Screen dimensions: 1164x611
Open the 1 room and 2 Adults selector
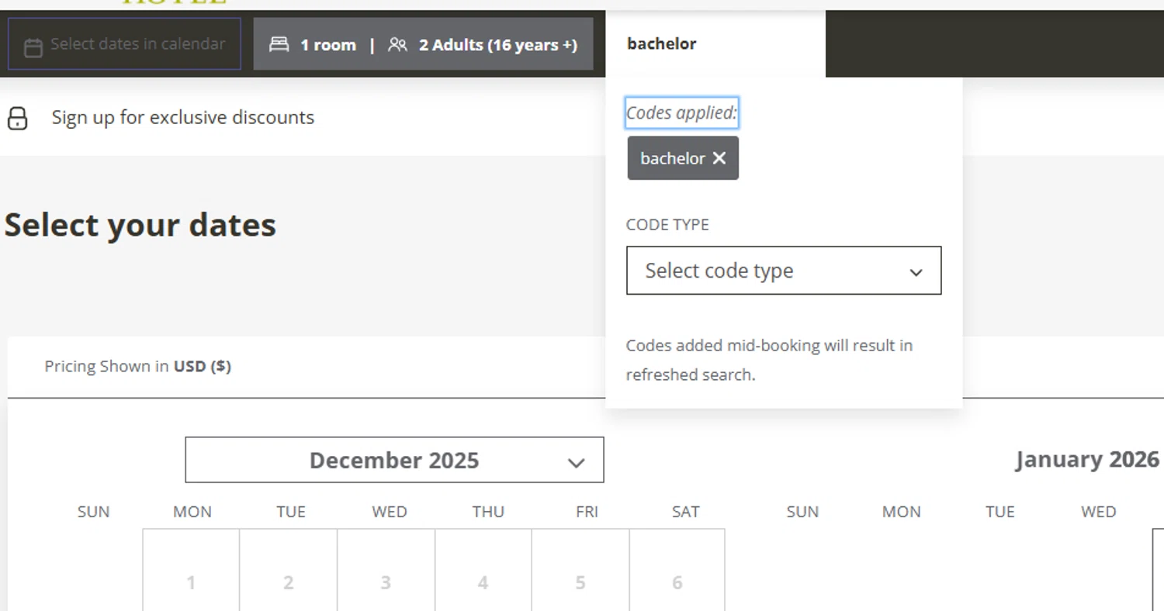[423, 44]
